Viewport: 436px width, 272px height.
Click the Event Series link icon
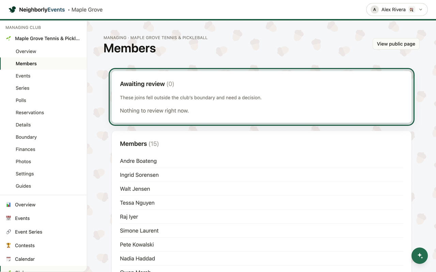[x=9, y=232]
